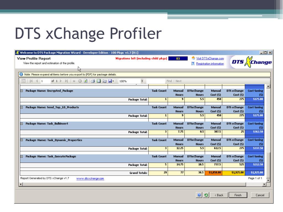This screenshot has width=283, height=212.
Task: Expand the Task_Dynamic_Properties package
Action: tap(22, 140)
